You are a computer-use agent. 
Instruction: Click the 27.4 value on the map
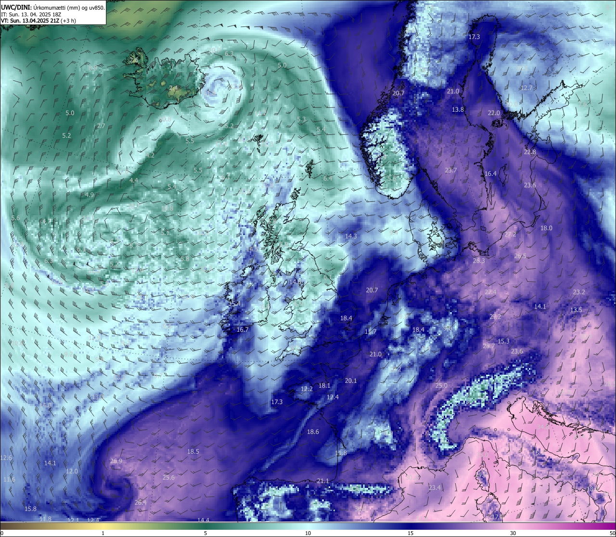(x=490, y=292)
